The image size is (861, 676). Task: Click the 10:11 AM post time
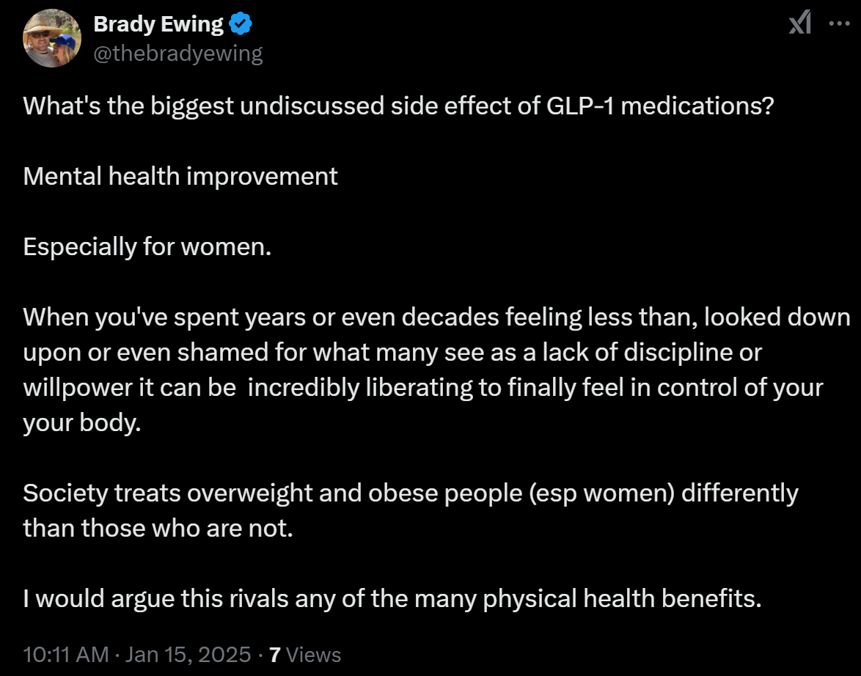pyautogui.click(x=66, y=654)
